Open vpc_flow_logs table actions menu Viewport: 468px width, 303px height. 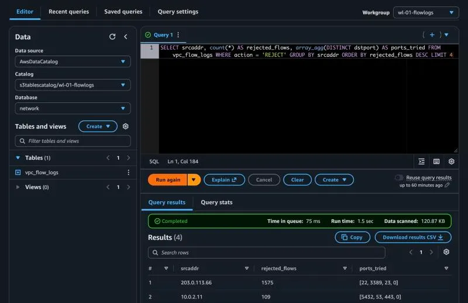(x=128, y=172)
